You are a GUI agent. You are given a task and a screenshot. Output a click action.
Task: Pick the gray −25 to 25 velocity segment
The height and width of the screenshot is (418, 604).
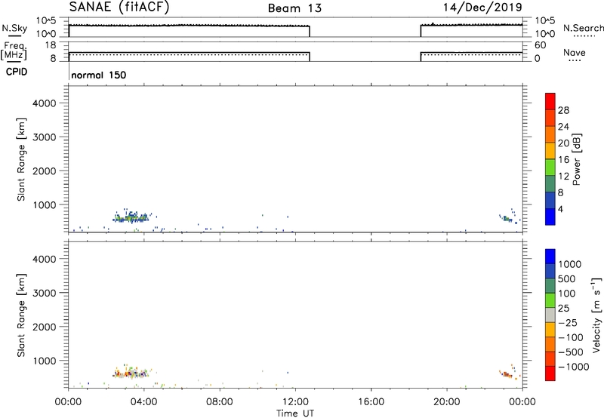click(x=550, y=315)
